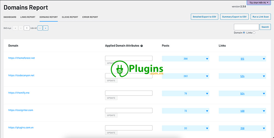Open the https://cssigniter.com domain link
The width and height of the screenshot is (274, 138).
[21, 110]
